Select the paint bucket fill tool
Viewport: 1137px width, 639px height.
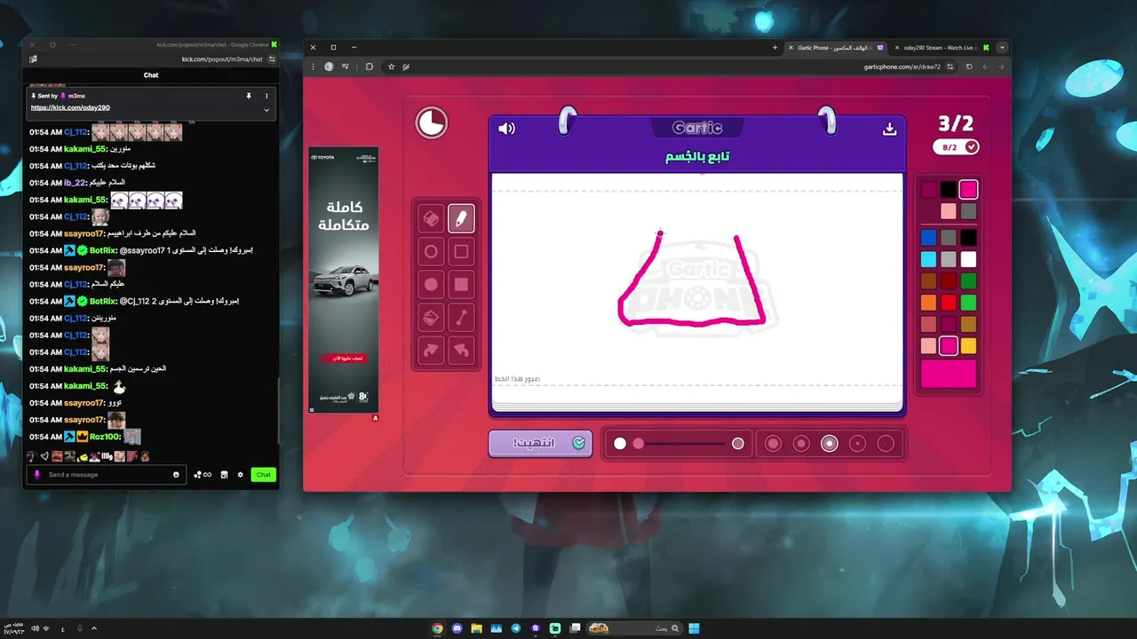click(x=431, y=318)
